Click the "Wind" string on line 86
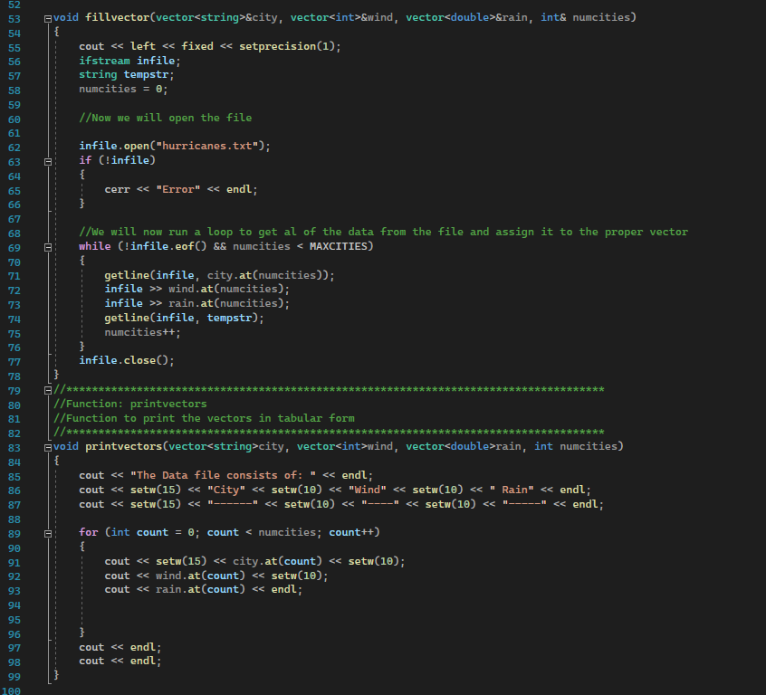The height and width of the screenshot is (695, 766). pyautogui.click(x=368, y=490)
